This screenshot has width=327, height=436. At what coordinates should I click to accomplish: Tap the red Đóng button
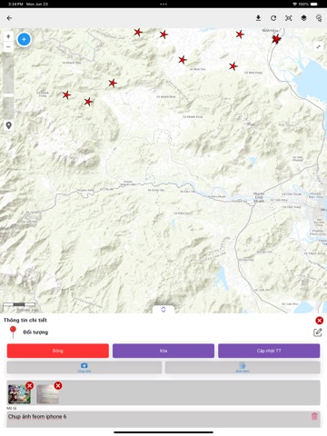pos(58,351)
